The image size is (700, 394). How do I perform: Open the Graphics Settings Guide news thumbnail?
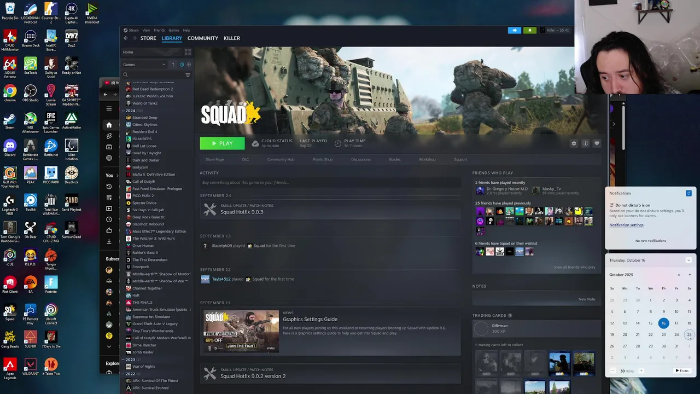coord(241,332)
